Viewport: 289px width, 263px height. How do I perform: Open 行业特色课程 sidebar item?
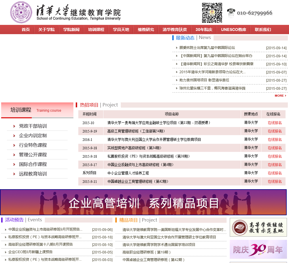point(33,145)
